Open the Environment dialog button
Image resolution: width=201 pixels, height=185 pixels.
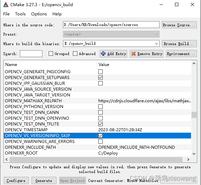coord(181,54)
